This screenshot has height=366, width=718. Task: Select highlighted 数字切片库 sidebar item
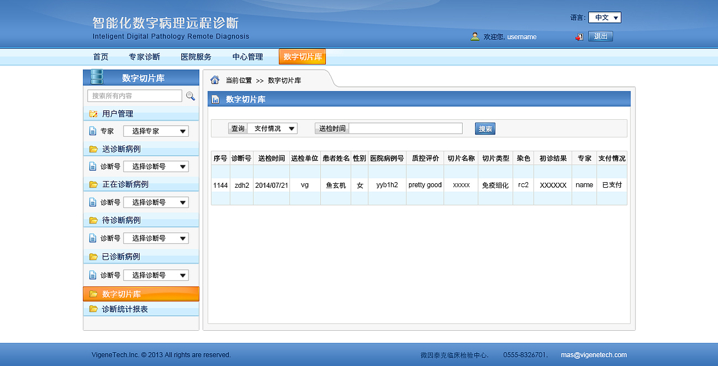(x=141, y=294)
